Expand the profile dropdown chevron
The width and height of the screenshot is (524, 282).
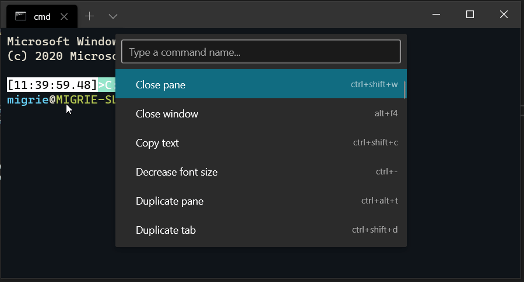[113, 16]
